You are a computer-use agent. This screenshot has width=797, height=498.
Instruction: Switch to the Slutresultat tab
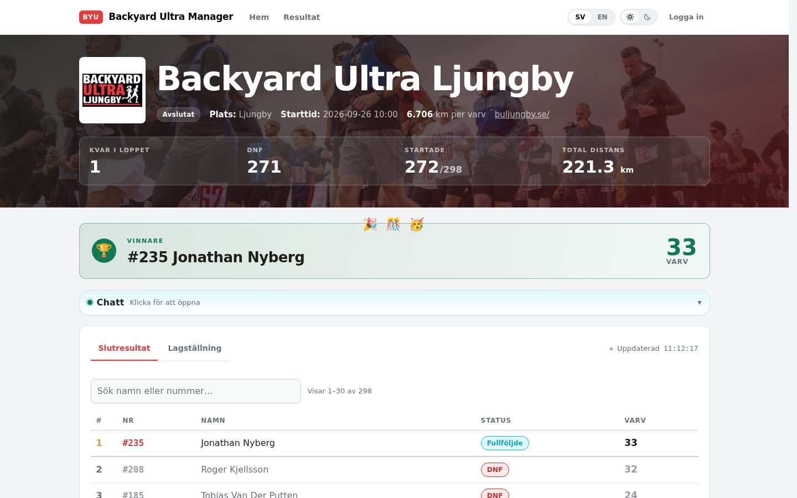(x=124, y=348)
